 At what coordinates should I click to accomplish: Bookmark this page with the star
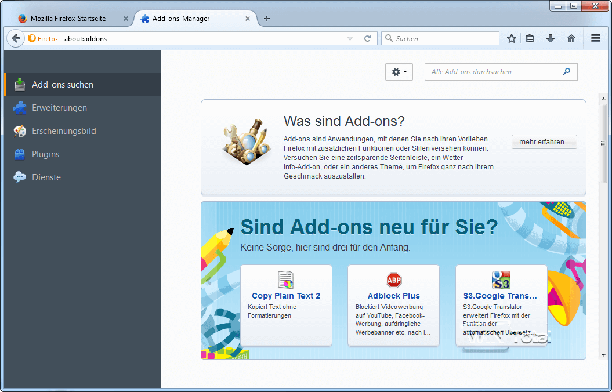[x=511, y=38]
